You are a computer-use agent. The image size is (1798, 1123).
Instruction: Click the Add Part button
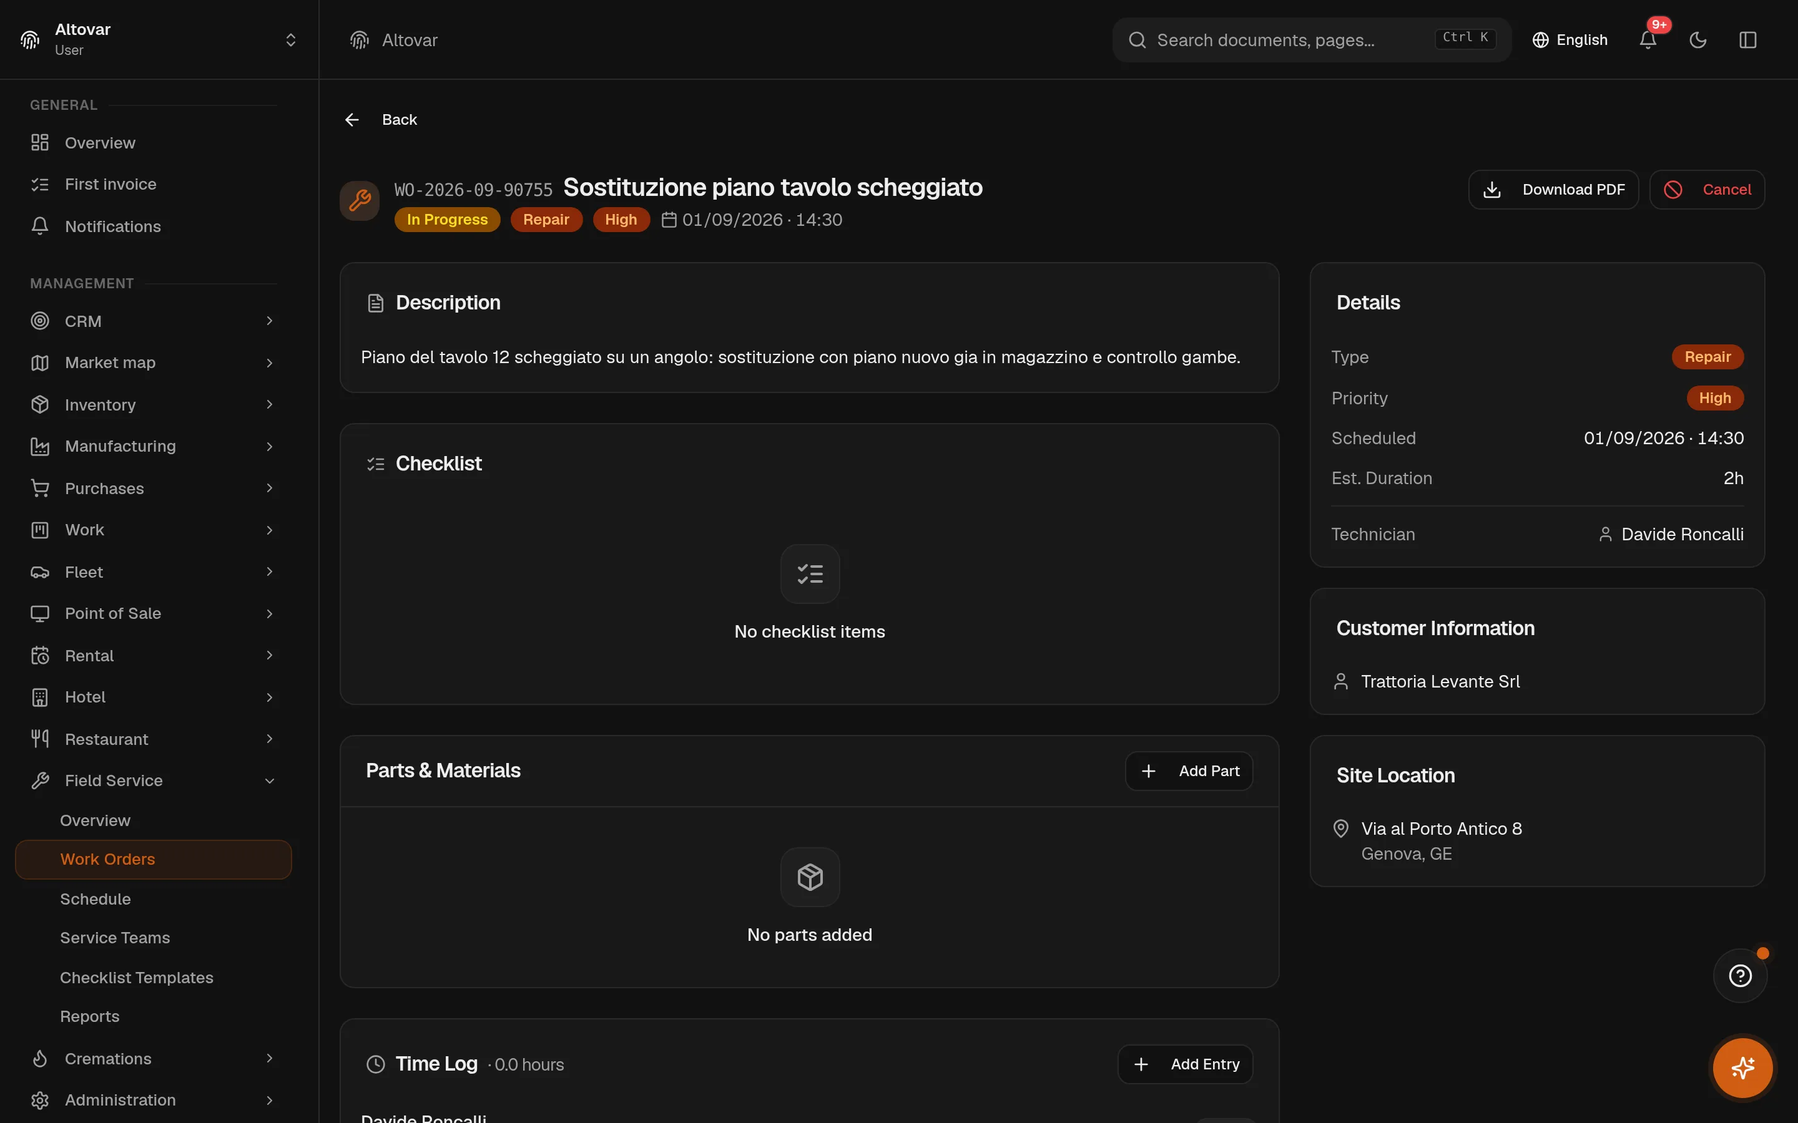point(1189,771)
